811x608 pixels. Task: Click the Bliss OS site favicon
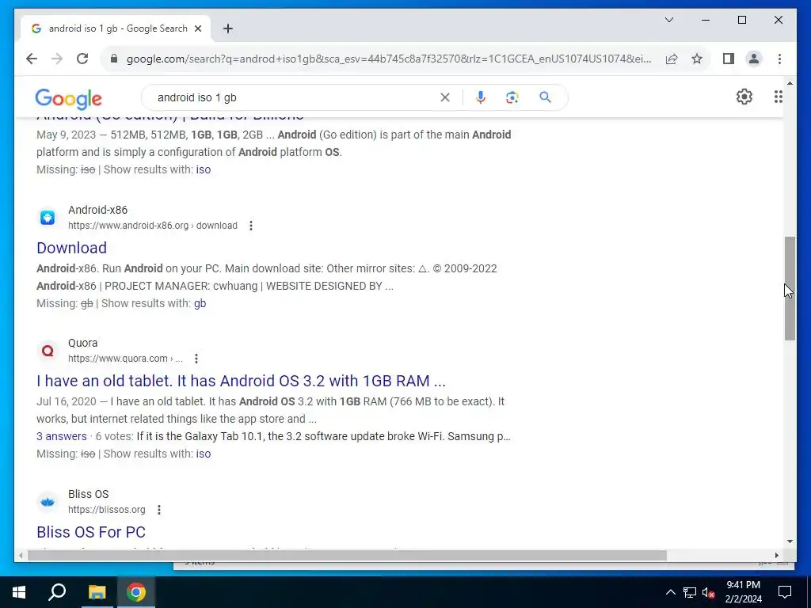coord(47,502)
